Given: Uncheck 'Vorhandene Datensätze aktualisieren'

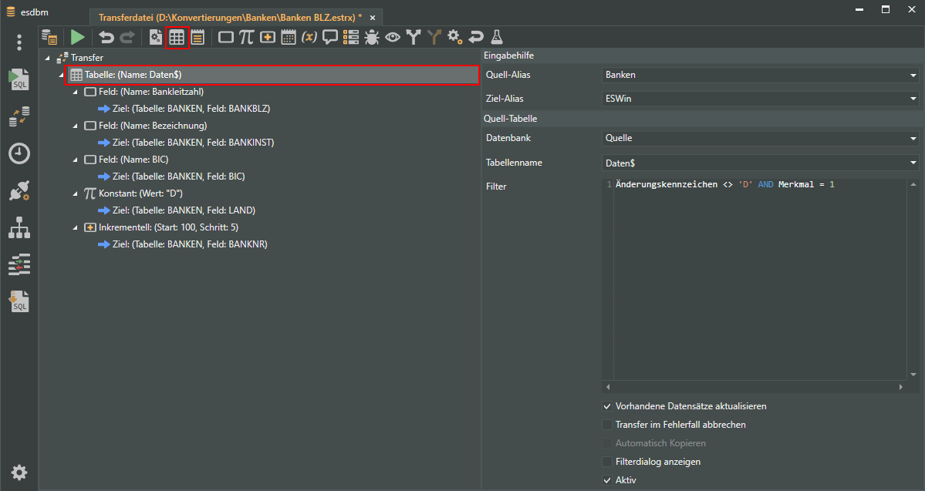Looking at the screenshot, I should tap(607, 406).
